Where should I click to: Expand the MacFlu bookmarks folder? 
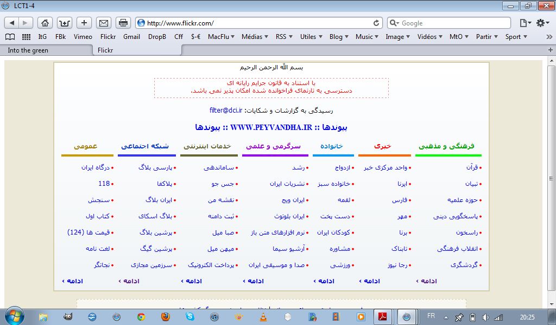click(222, 37)
